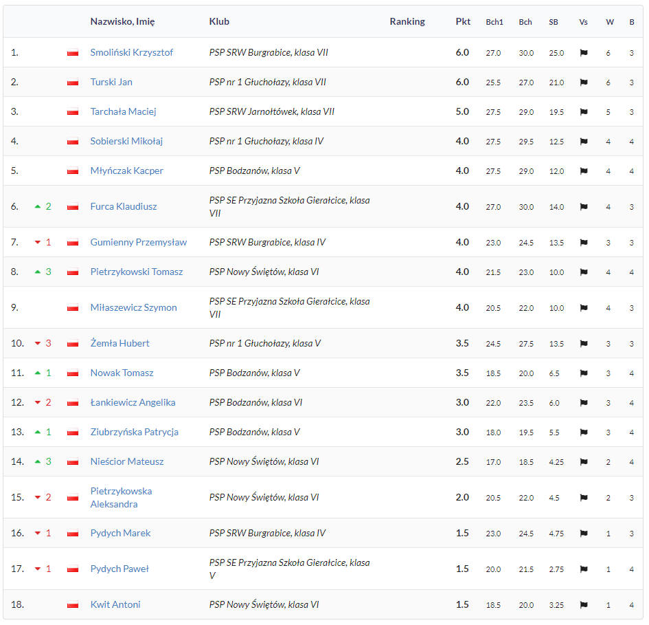
Task: Click the Ranking column header
Action: point(407,21)
